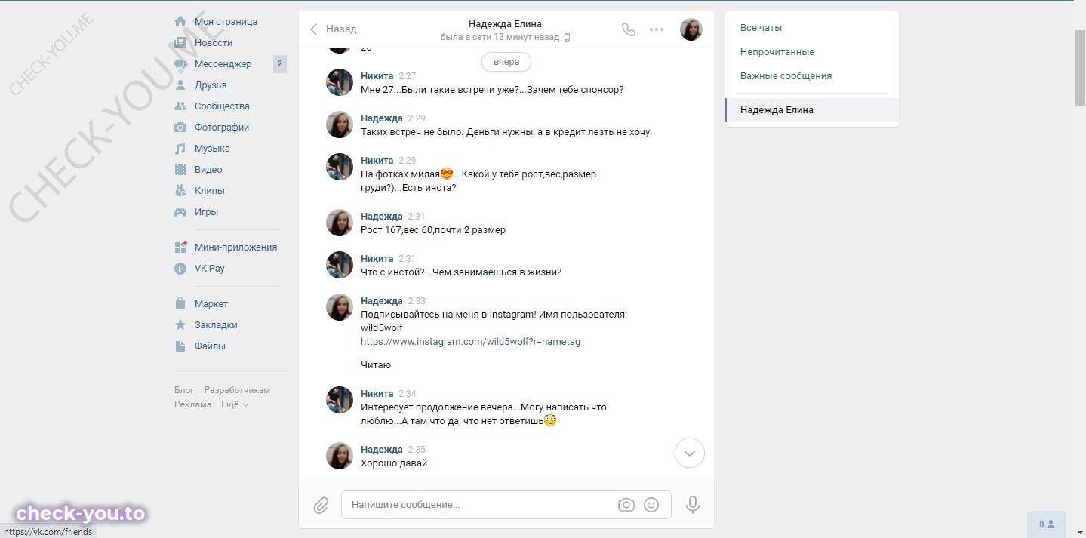The image size is (1086, 538).
Task: Select Все чаты filter
Action: tap(812, 28)
